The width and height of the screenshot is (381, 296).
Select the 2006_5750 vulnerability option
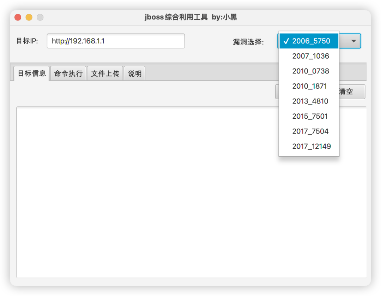(309, 41)
